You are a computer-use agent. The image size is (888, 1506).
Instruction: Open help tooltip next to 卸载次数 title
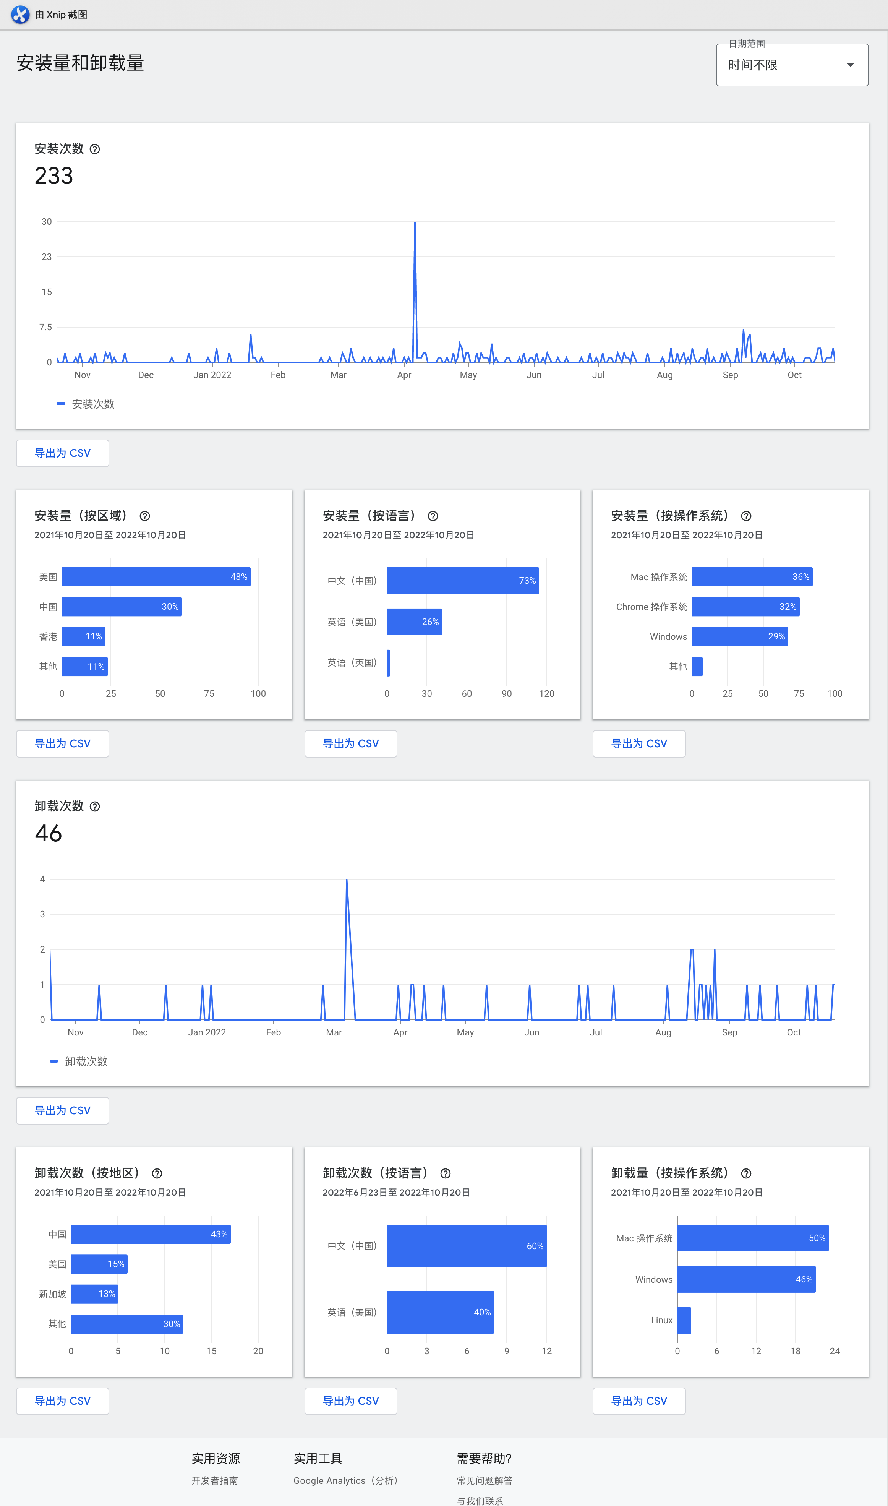pyautogui.click(x=95, y=806)
